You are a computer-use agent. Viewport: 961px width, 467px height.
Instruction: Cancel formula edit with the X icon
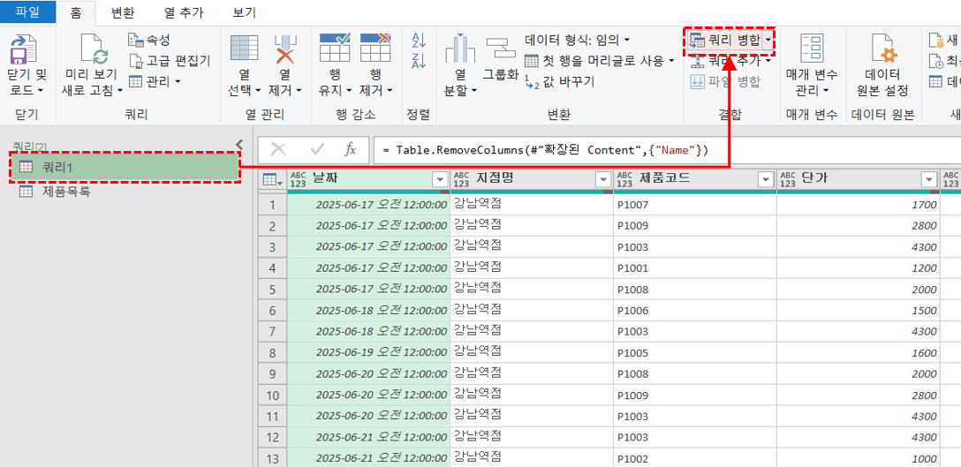278,150
